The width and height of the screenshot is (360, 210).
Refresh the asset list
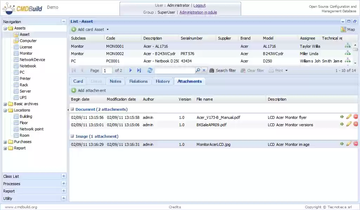point(150,70)
